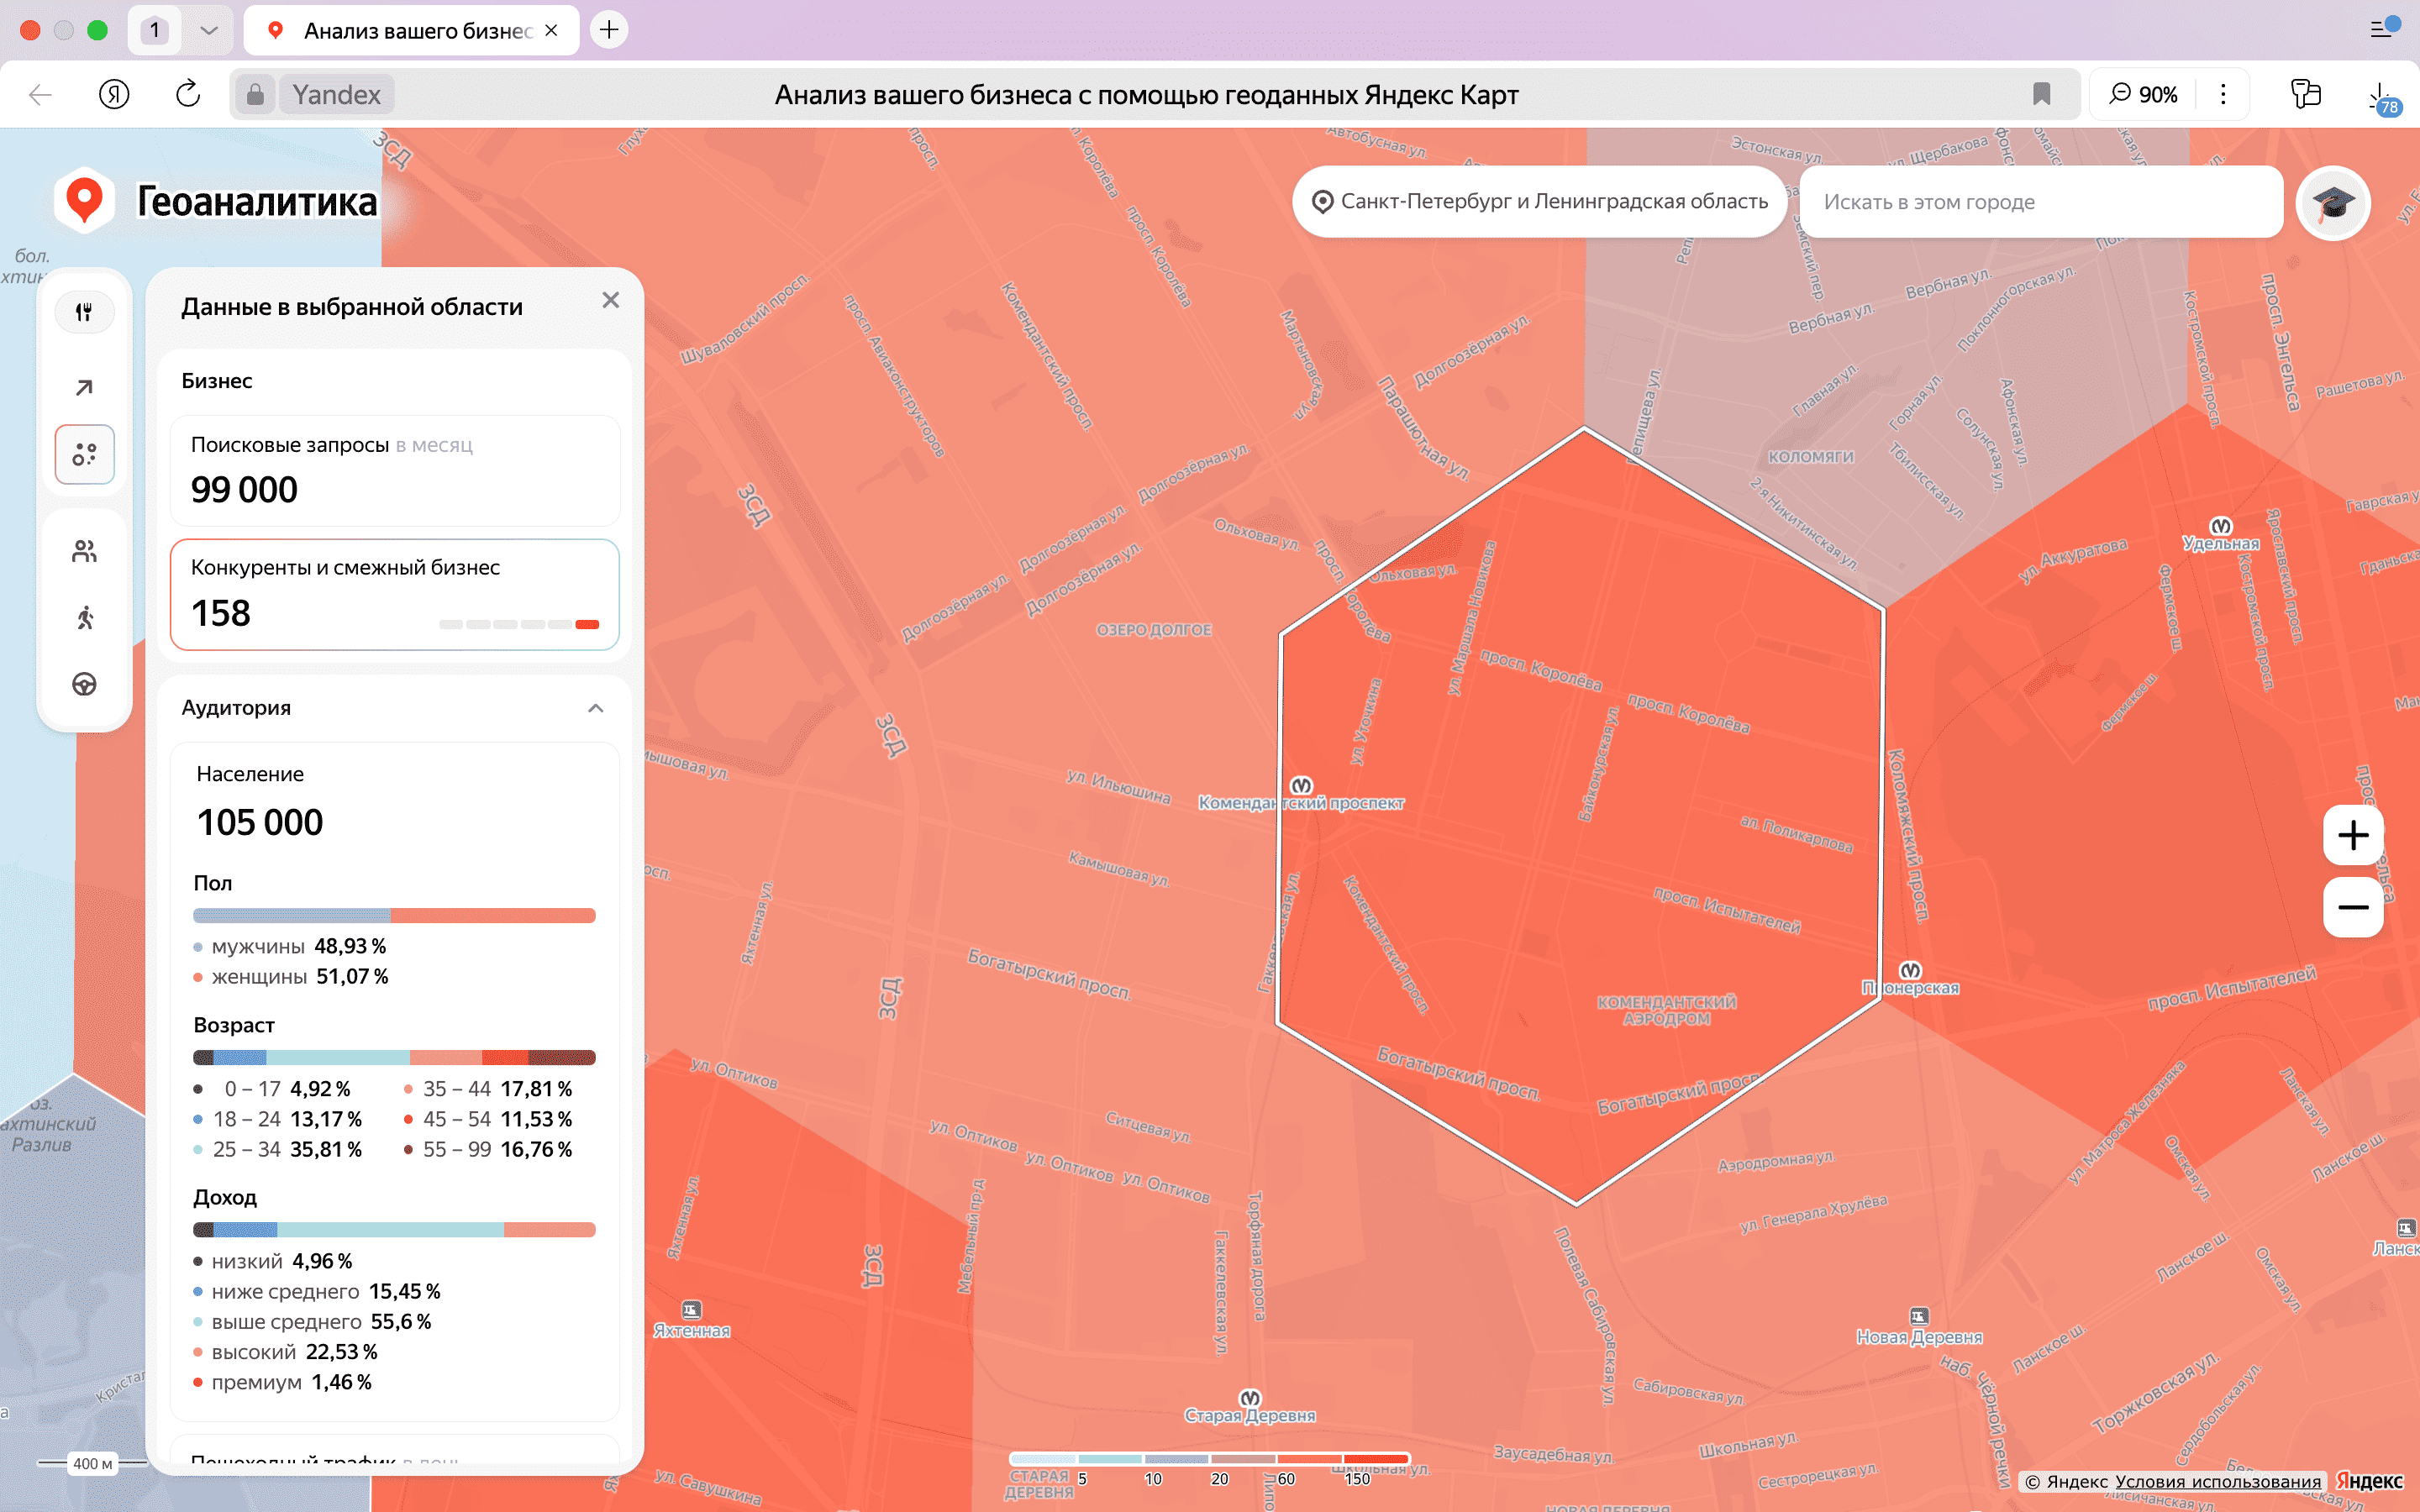Open the graduation cap tutorial button
2420x1512 pixels.
2332,203
